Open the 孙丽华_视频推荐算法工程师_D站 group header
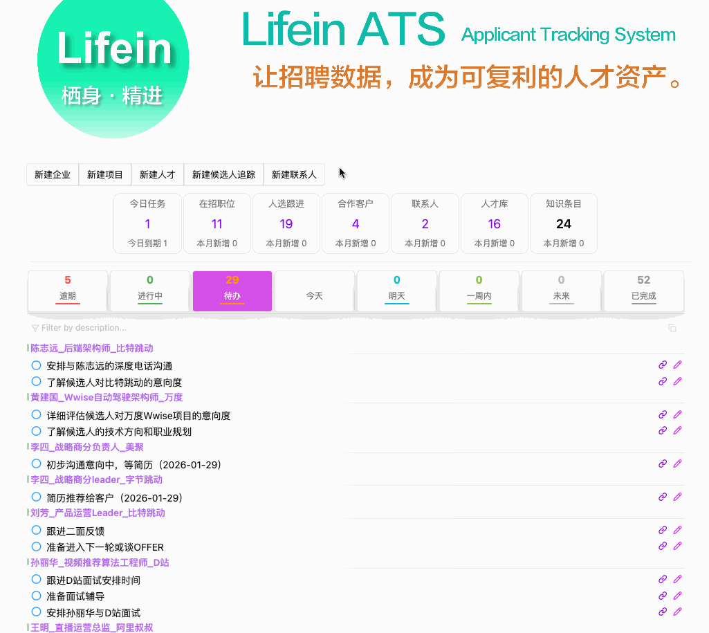This screenshot has width=709, height=633. 100,562
